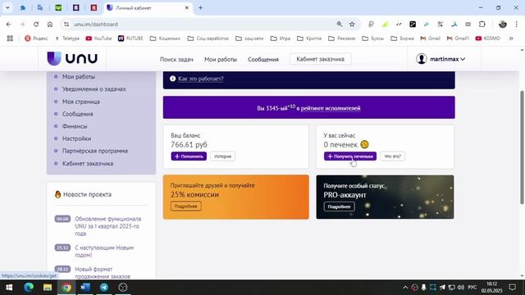
Task: Click the Как это работает? link
Action: pos(200,79)
